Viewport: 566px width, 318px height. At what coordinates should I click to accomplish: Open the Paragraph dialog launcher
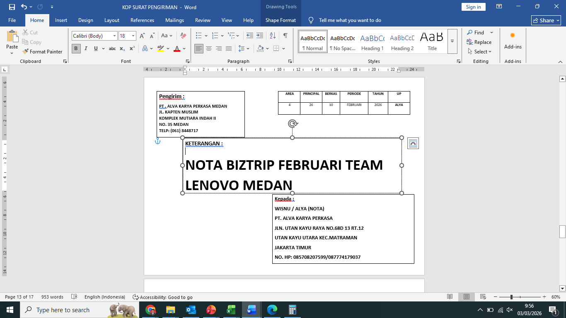tap(290, 61)
